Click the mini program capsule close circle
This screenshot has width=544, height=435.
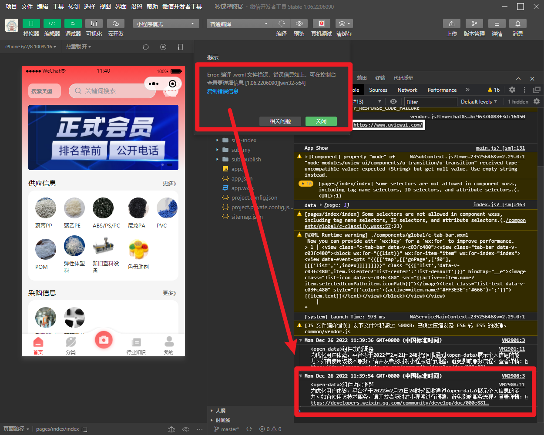pyautogui.click(x=172, y=84)
